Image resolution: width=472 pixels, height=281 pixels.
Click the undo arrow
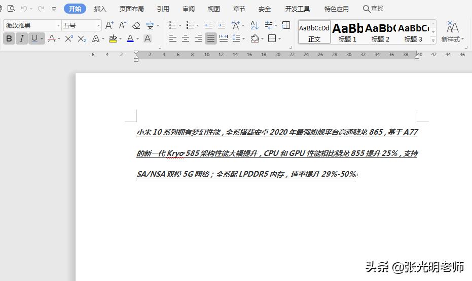coord(24,9)
